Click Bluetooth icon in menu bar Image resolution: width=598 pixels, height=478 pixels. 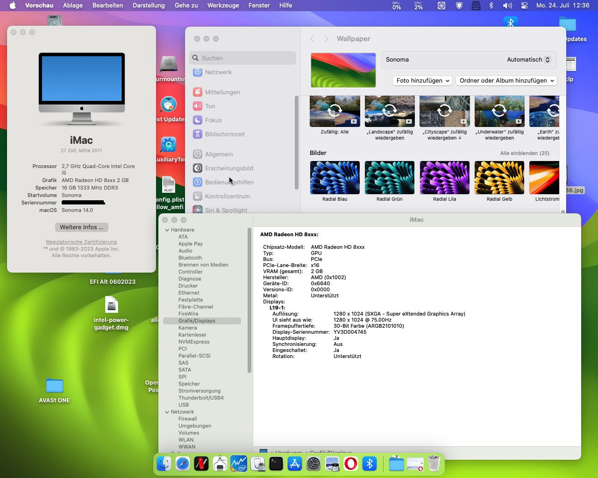pos(491,6)
